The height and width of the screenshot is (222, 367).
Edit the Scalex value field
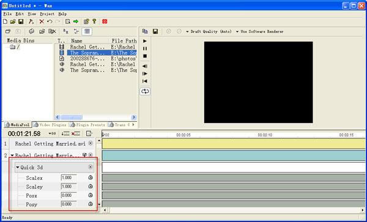[x=69, y=178]
